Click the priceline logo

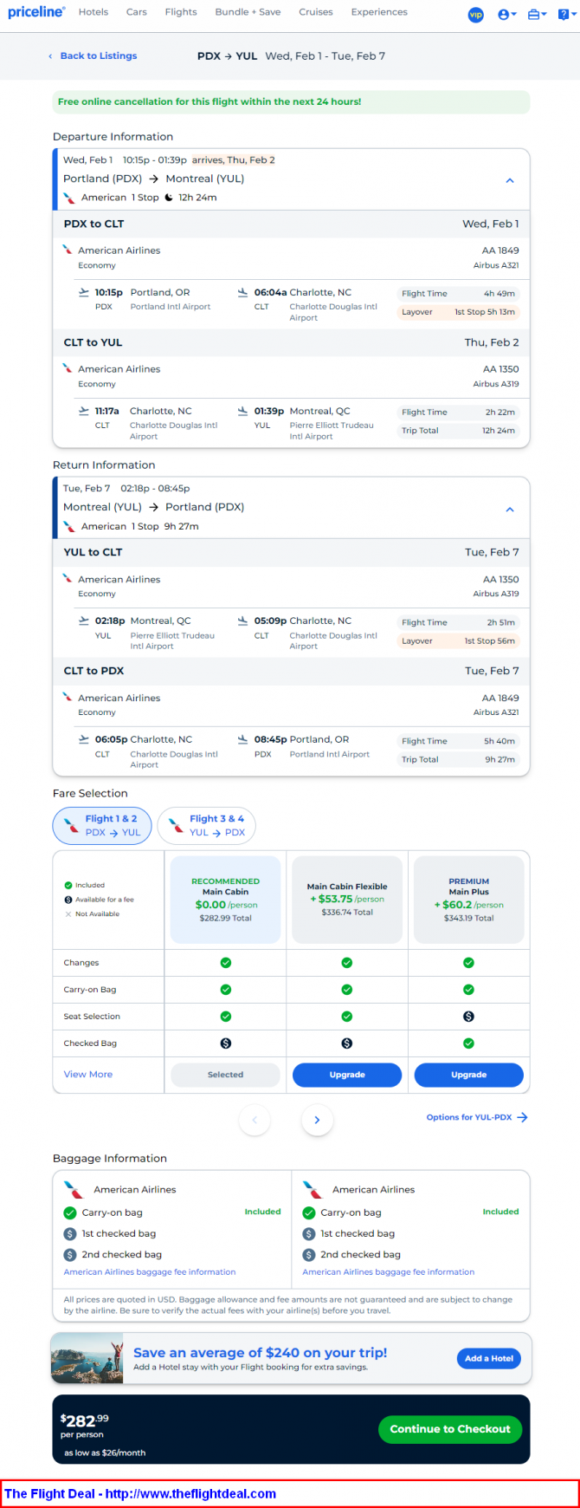point(36,12)
